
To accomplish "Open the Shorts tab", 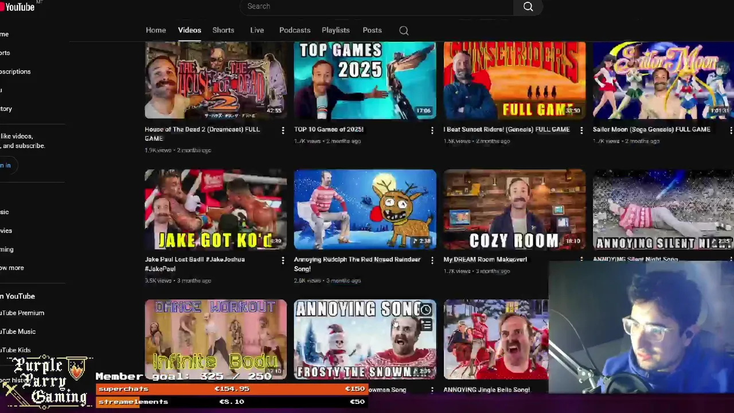I will [223, 30].
